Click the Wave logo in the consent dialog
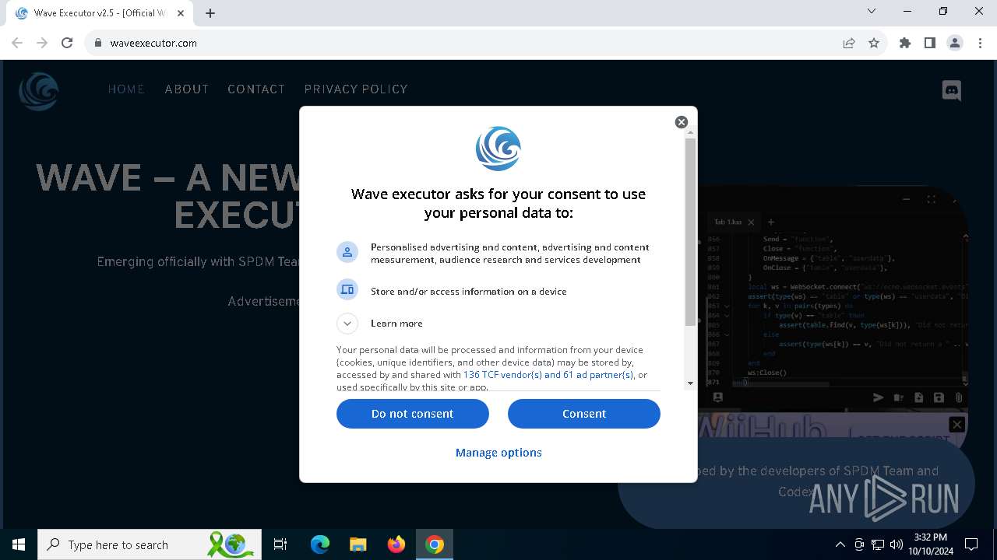 [498, 149]
